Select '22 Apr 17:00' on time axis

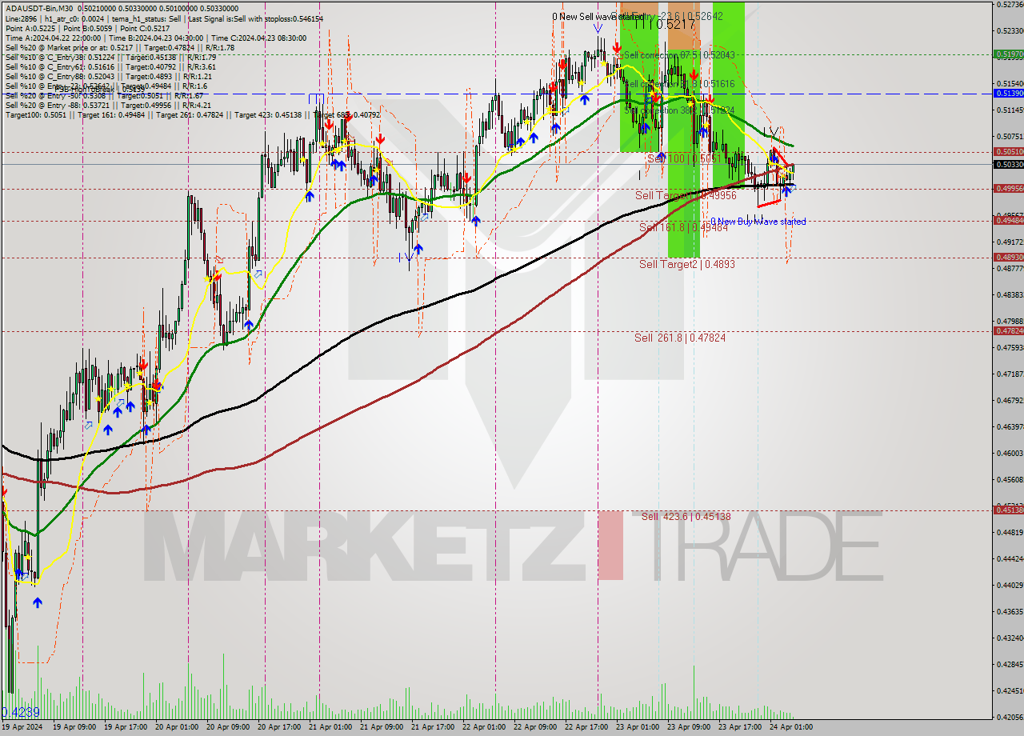587,727
